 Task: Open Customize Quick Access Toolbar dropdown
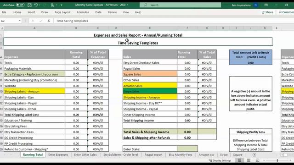(x=61, y=5)
